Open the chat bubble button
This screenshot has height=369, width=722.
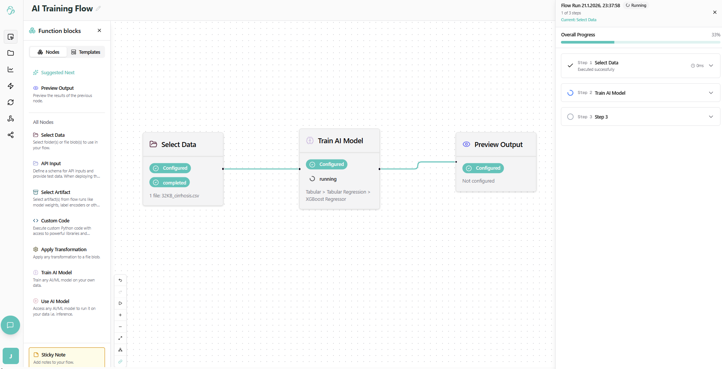pos(10,325)
